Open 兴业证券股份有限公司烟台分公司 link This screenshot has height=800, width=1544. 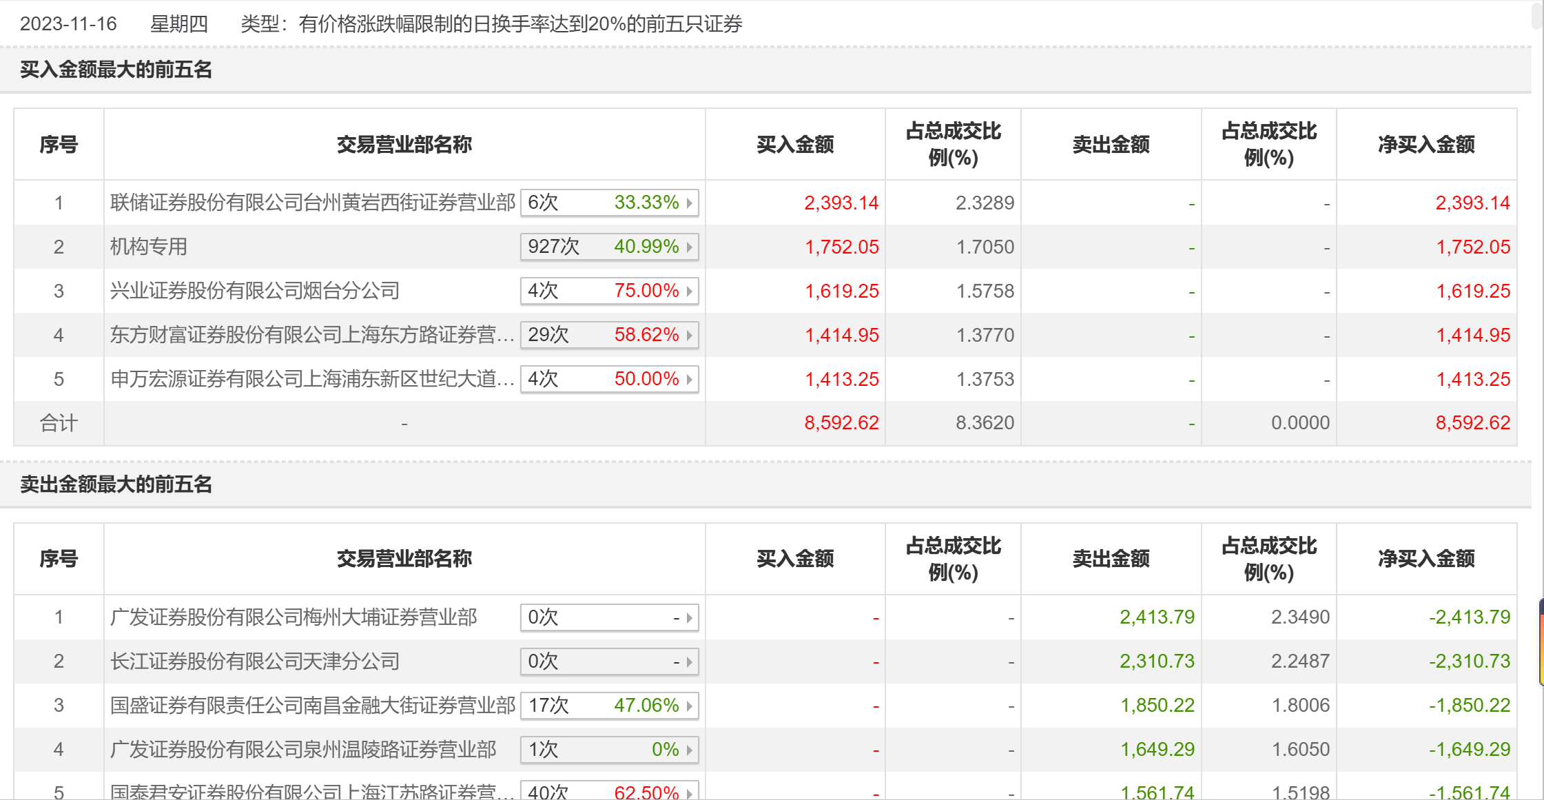tap(255, 291)
